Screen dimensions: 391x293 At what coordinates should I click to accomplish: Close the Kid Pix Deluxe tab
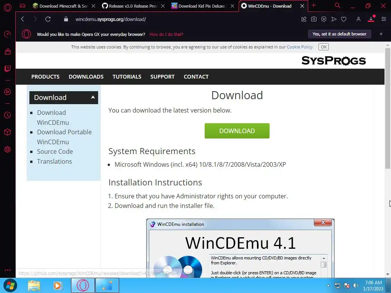(x=232, y=6)
